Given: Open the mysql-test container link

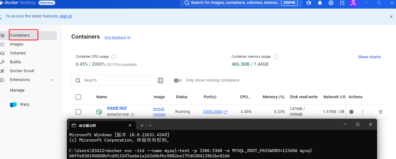Looking at the screenshot, I should click(117, 108).
